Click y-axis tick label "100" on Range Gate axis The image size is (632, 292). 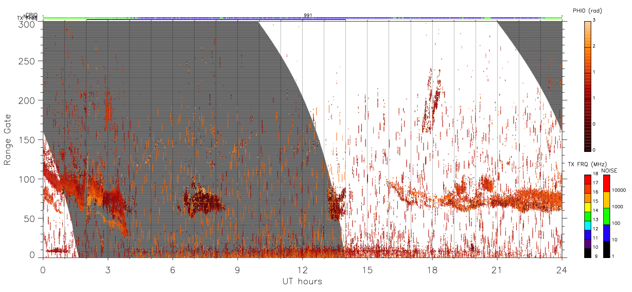coord(28,179)
